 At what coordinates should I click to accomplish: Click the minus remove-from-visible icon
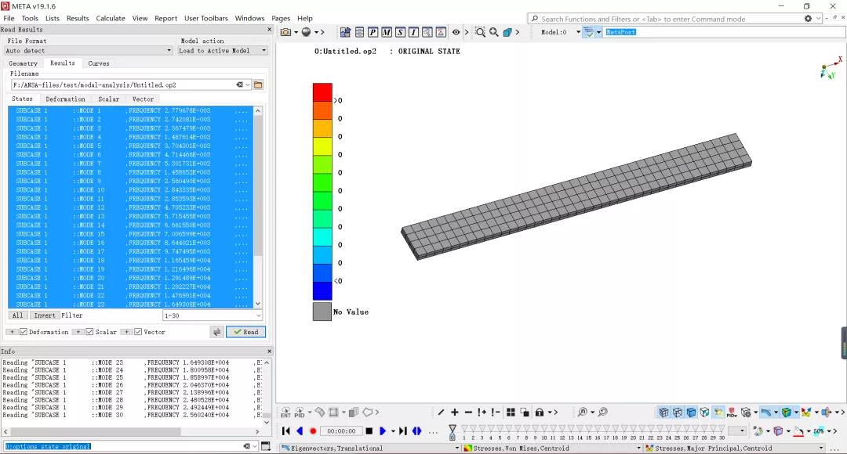[x=468, y=413]
